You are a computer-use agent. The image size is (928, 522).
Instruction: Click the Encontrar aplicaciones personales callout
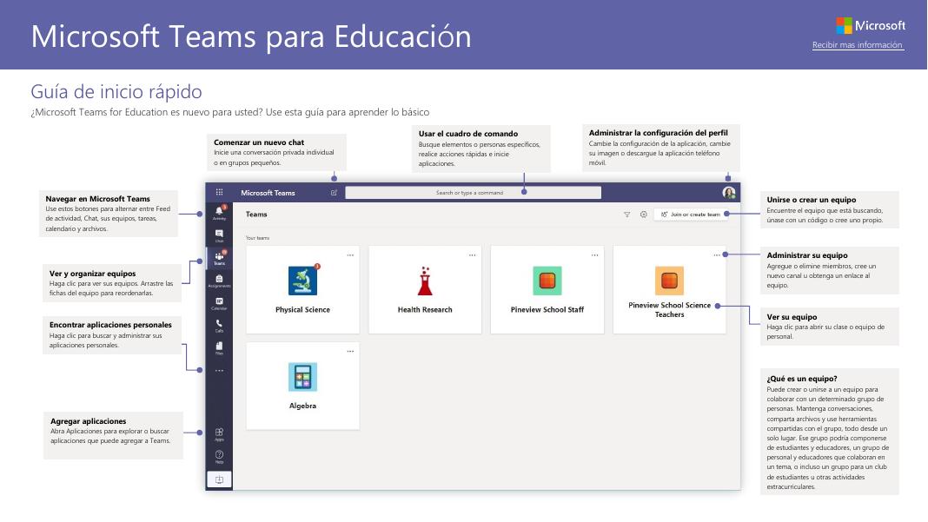112,334
